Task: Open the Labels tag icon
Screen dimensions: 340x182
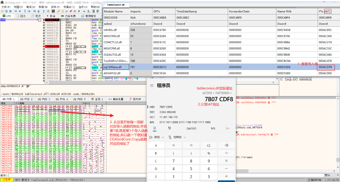Action: click(x=67, y=11)
